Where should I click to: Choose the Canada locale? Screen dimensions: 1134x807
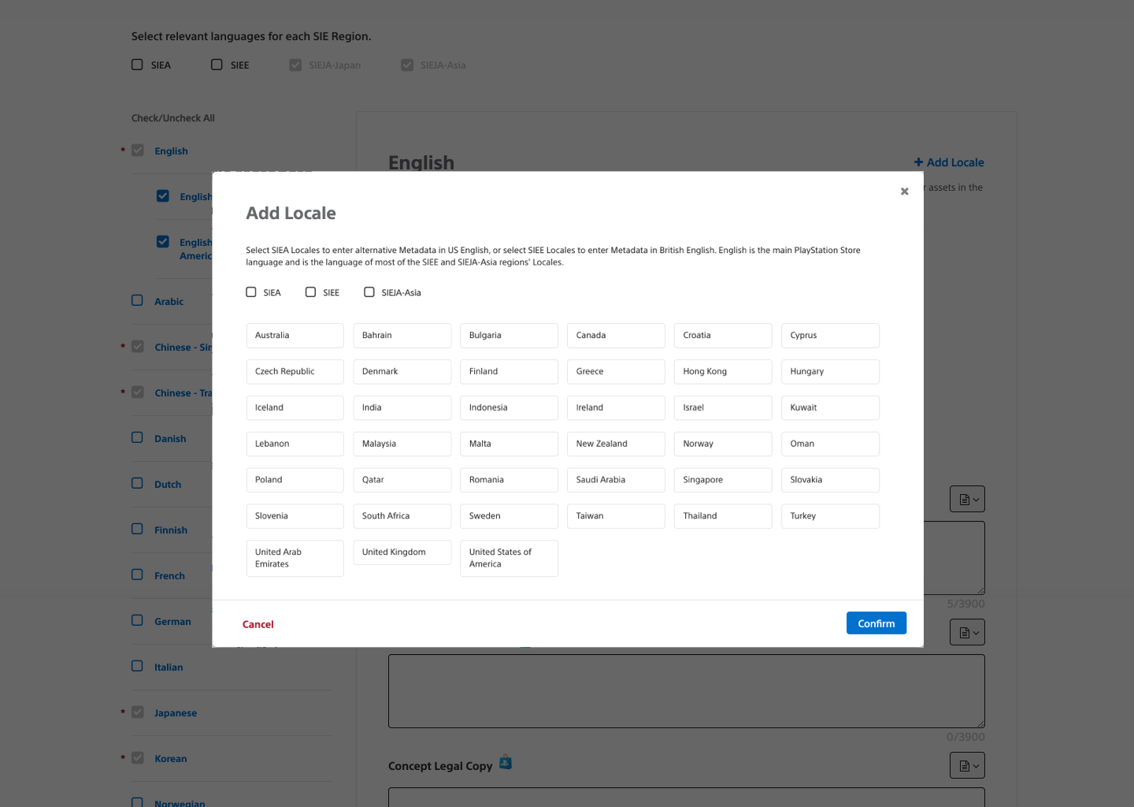[x=616, y=336]
